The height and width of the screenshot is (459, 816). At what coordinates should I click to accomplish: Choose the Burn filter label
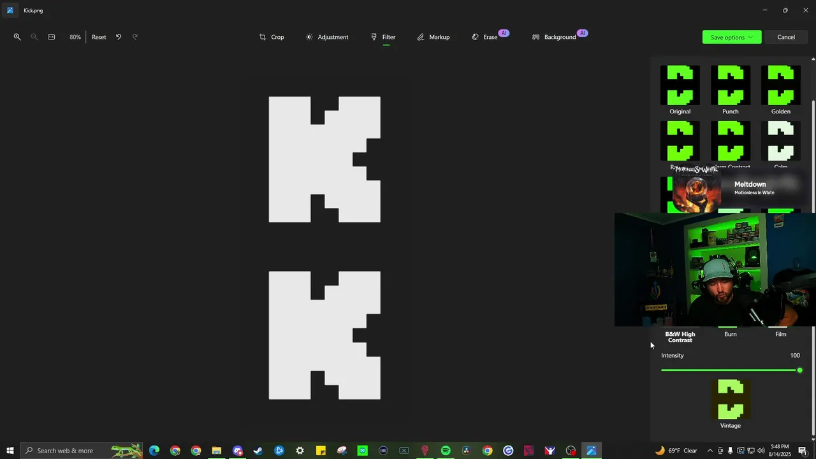(731, 334)
